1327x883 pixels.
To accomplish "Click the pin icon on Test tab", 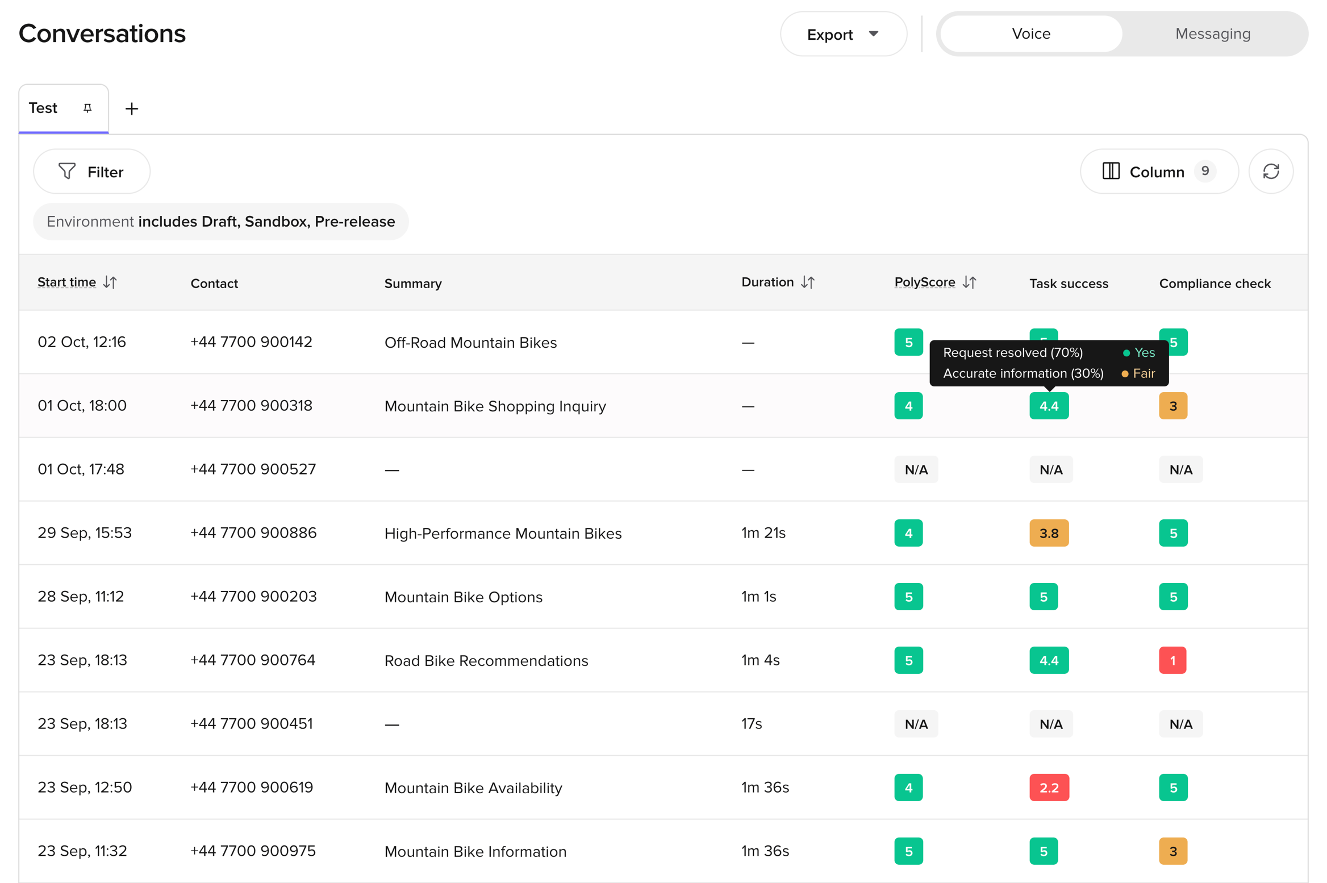I will tap(87, 108).
